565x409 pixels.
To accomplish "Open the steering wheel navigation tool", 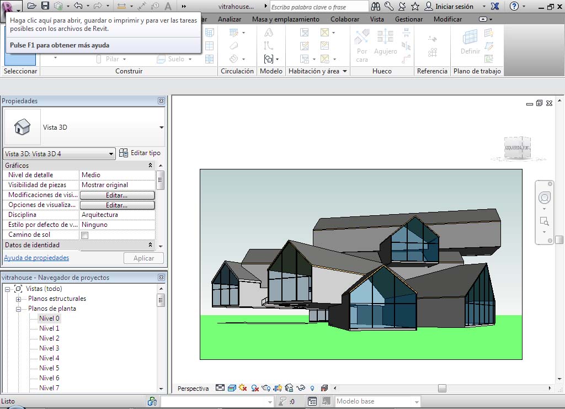I will (x=545, y=198).
